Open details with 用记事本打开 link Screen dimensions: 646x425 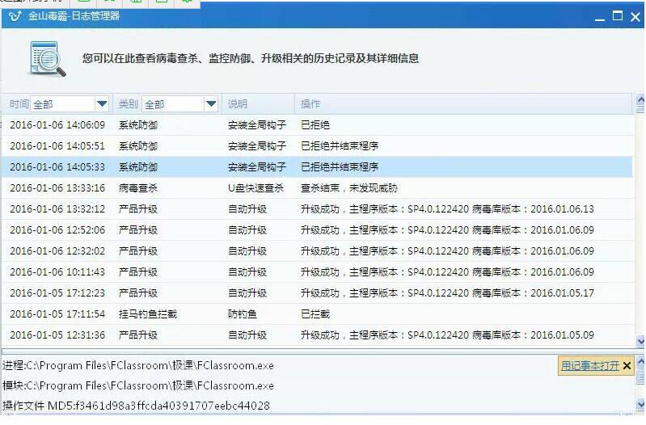pos(590,366)
